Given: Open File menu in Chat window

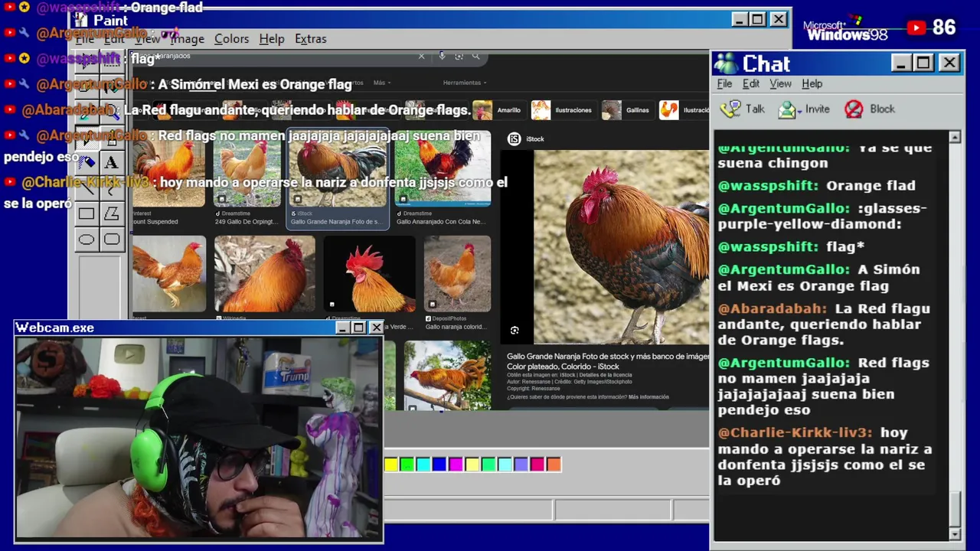Looking at the screenshot, I should (724, 83).
